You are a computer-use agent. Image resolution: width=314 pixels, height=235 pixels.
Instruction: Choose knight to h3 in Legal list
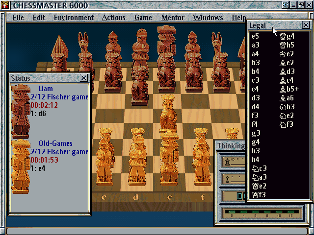coord(287,107)
